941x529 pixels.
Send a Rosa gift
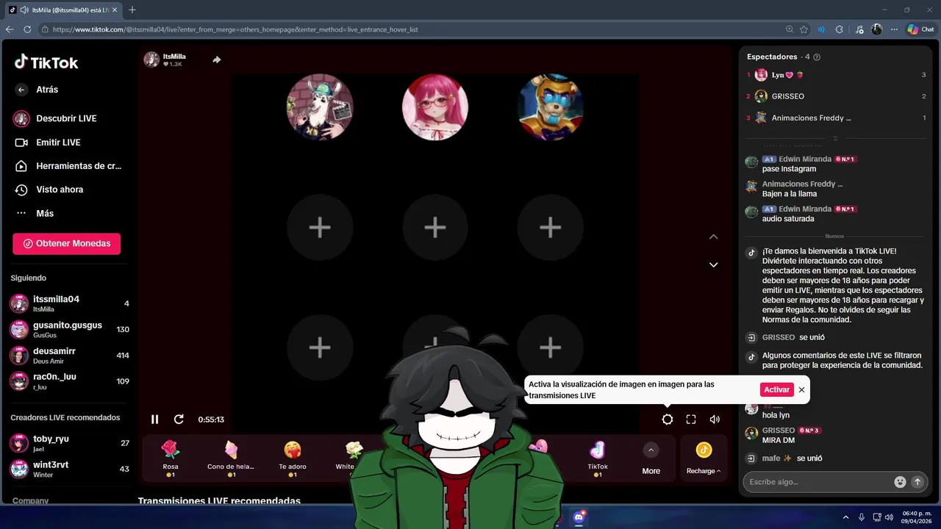(x=171, y=459)
